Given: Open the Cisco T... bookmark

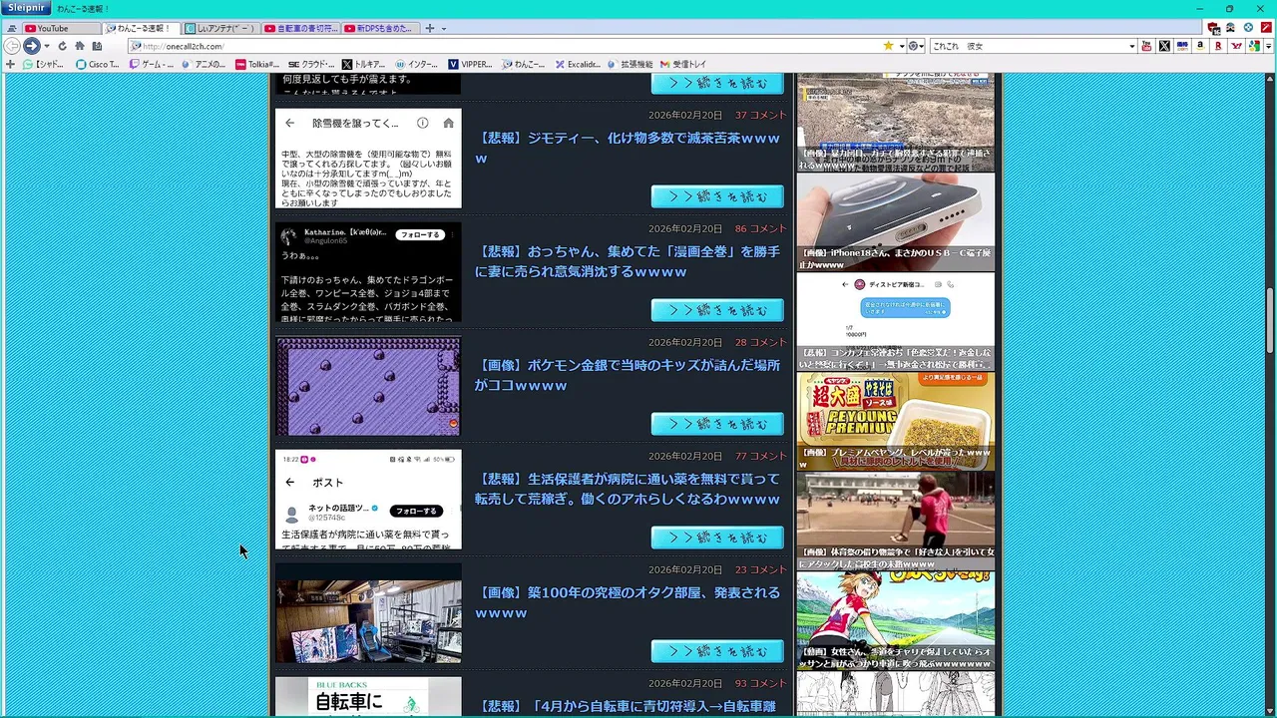Looking at the screenshot, I should (97, 64).
